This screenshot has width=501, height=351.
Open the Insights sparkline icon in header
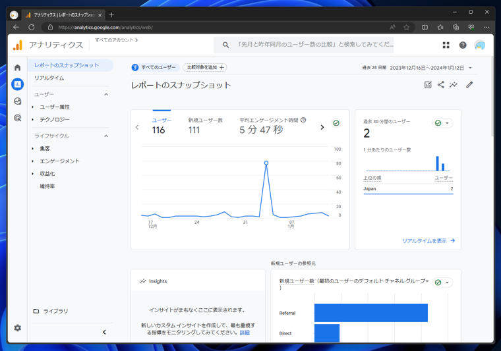[454, 84]
